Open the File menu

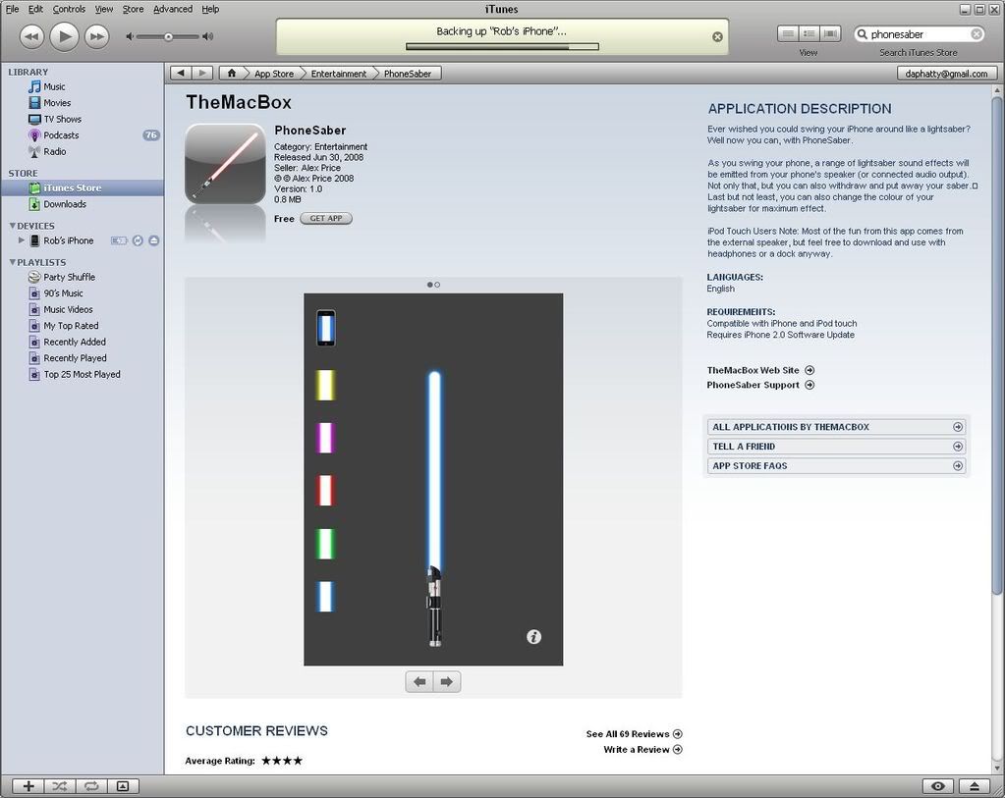(12, 9)
